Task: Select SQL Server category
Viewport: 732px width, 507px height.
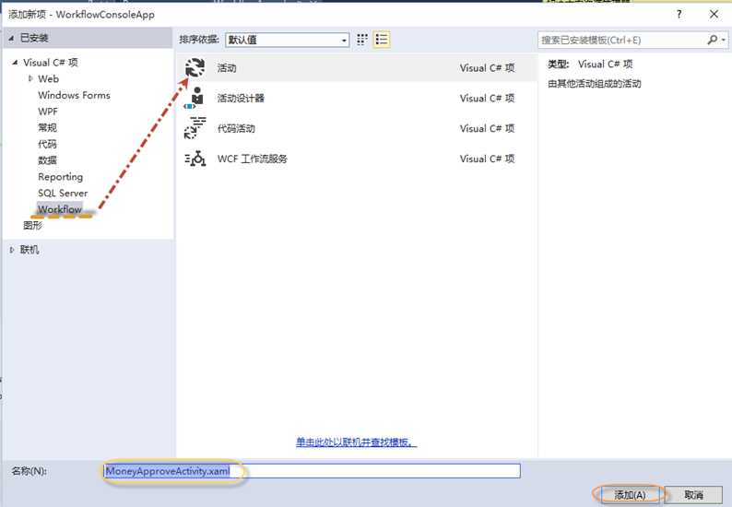Action: tap(63, 194)
